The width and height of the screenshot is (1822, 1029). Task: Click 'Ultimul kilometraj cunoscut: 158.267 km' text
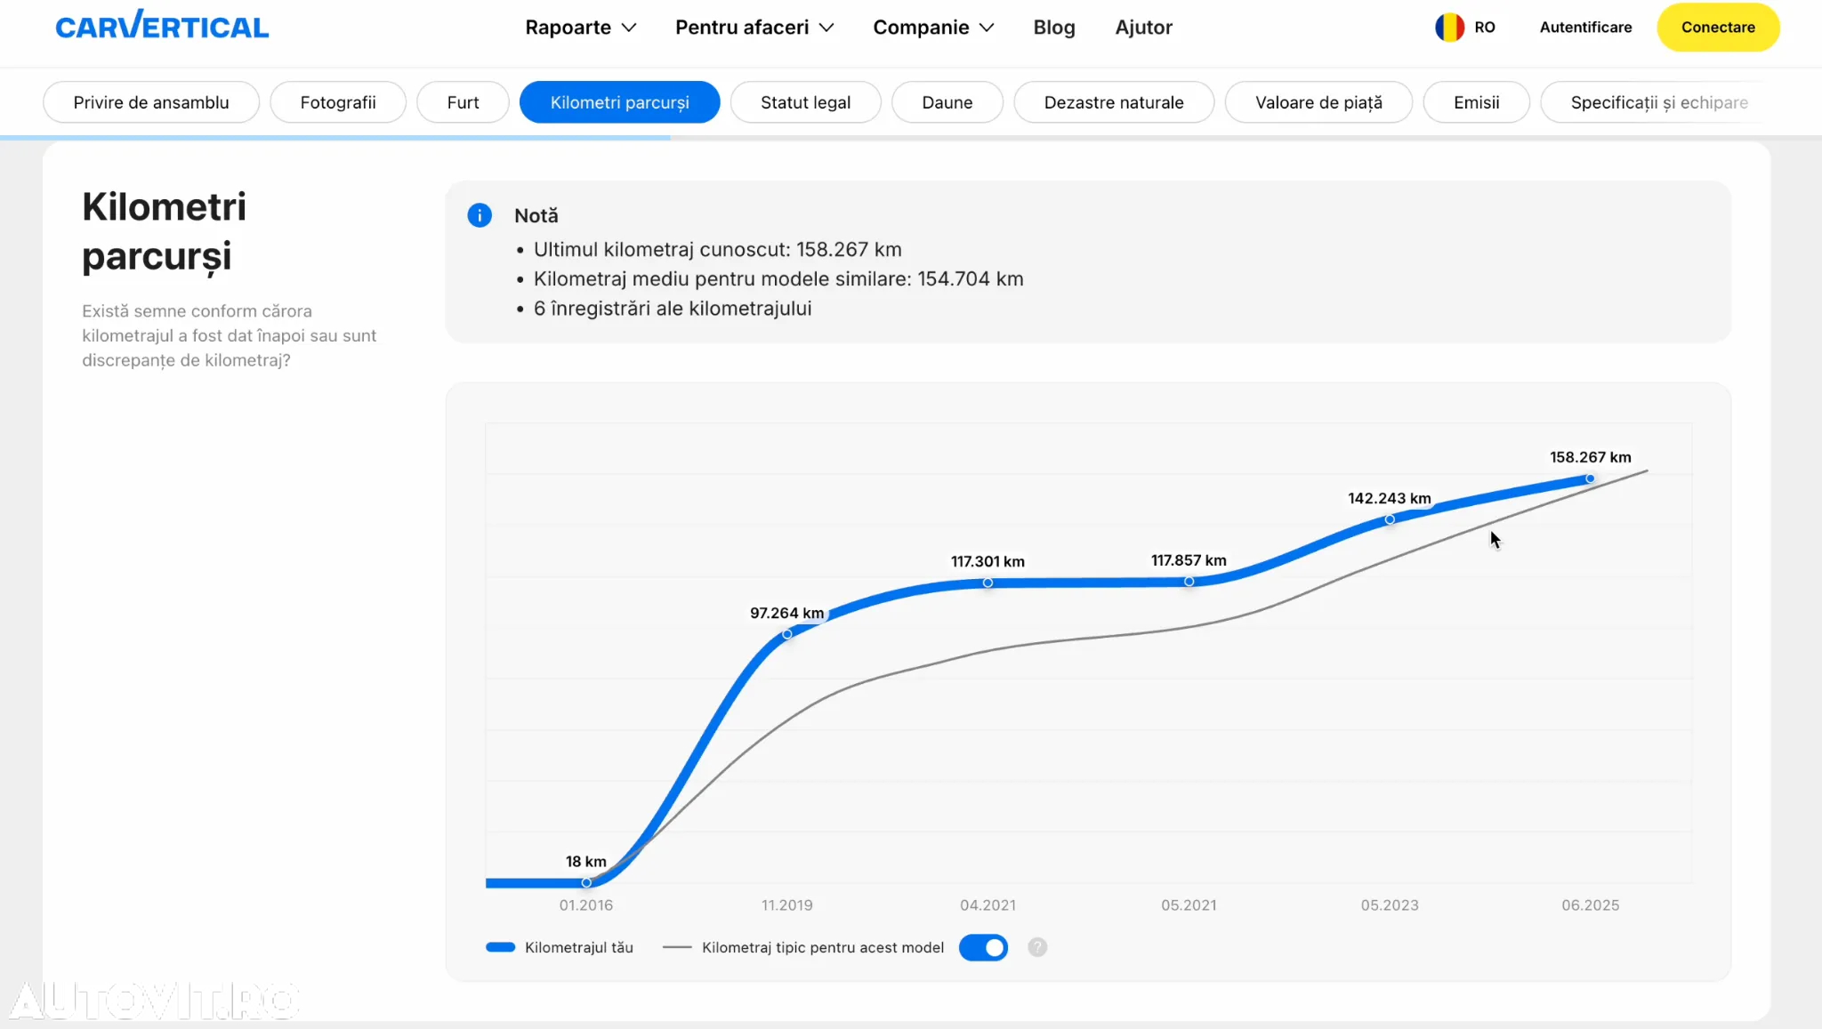point(718,250)
